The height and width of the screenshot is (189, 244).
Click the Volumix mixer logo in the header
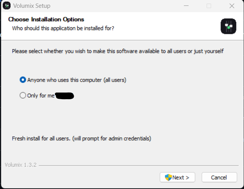coord(228,26)
